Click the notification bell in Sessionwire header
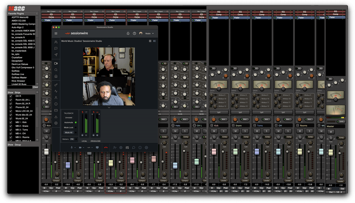The width and height of the screenshot is (355, 203). 128,33
